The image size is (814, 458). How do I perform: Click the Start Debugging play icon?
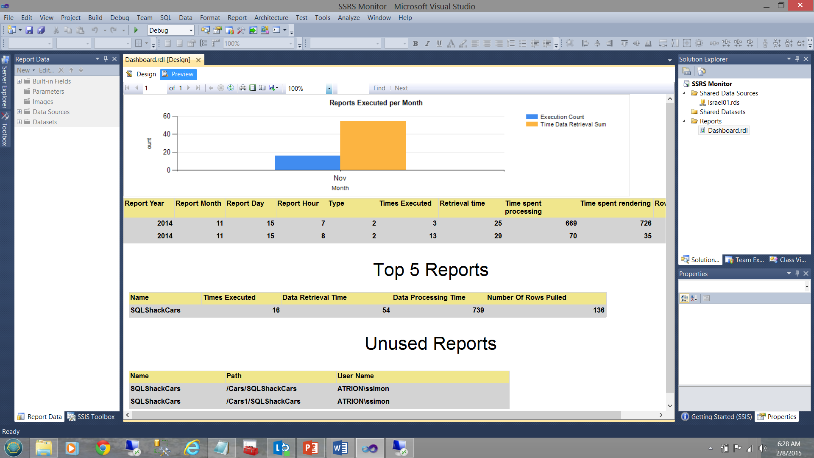pyautogui.click(x=136, y=30)
